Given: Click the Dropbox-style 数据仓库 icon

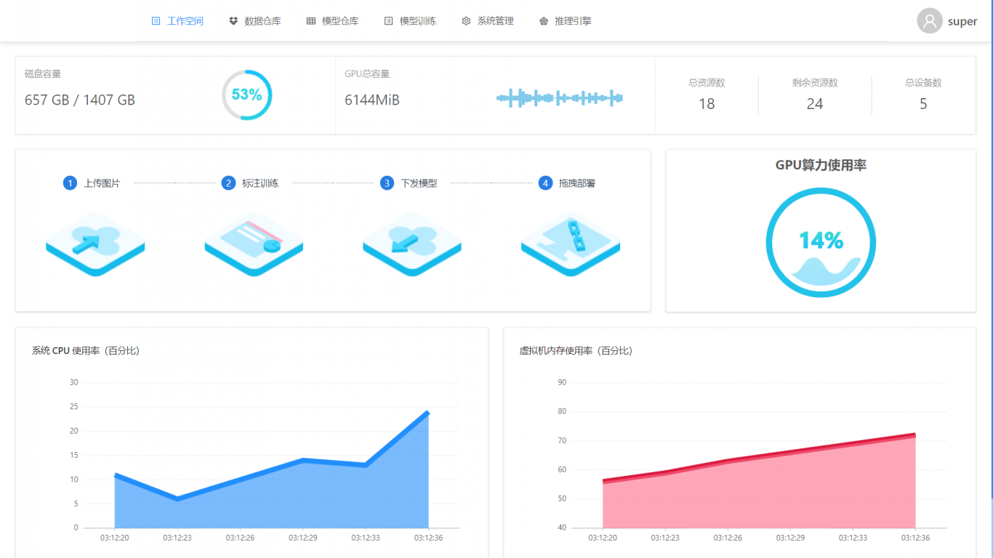Looking at the screenshot, I should [233, 21].
